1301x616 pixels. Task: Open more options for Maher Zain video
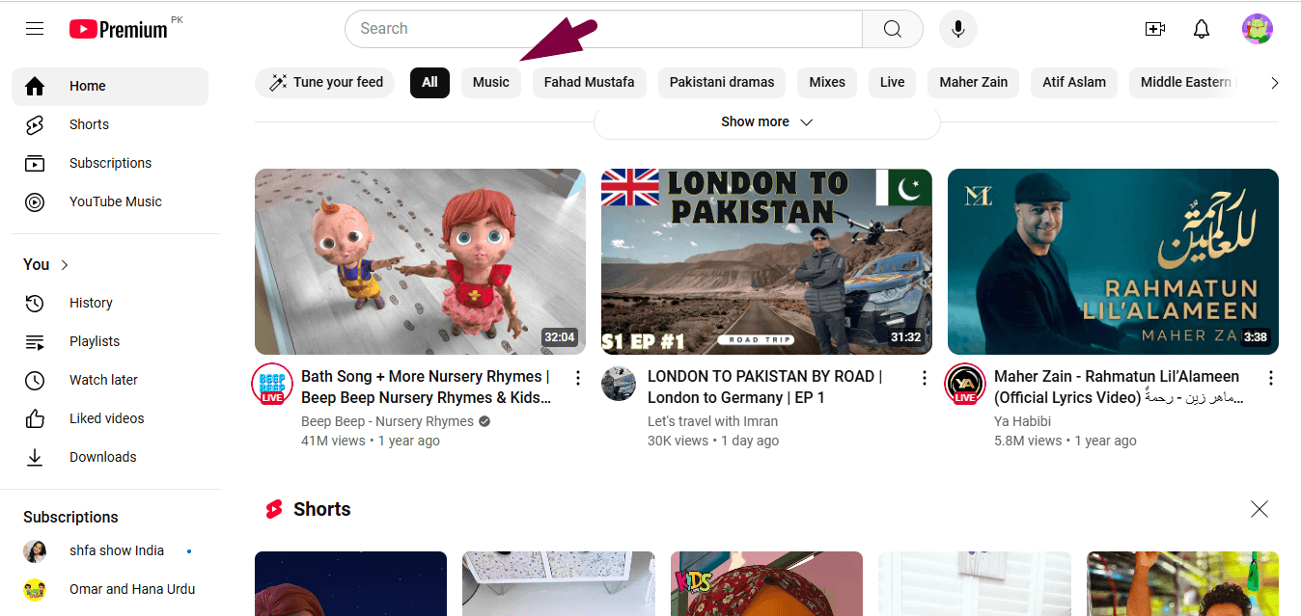(1271, 378)
